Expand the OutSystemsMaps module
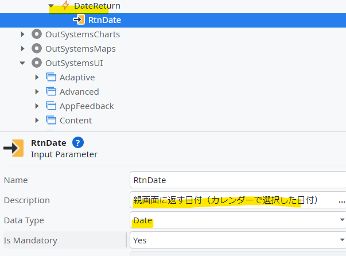Screen dimensions: 346x256 pyautogui.click(x=22, y=49)
